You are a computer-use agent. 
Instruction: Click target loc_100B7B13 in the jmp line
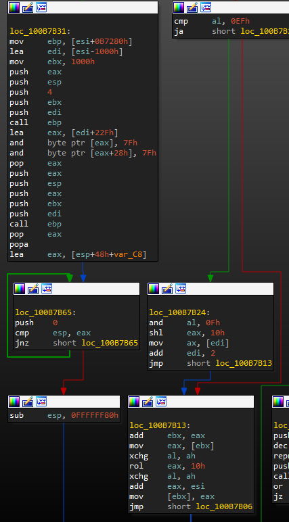tap(244, 363)
